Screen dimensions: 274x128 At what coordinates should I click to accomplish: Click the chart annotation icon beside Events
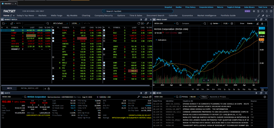[x=258, y=24]
